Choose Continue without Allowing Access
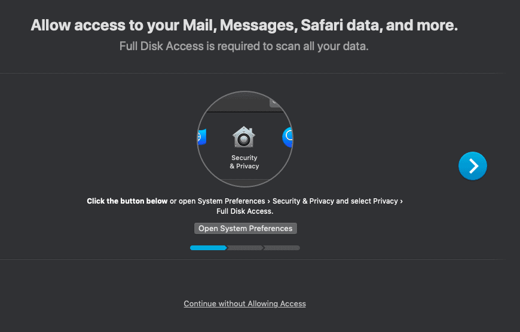520x332 pixels. point(244,304)
